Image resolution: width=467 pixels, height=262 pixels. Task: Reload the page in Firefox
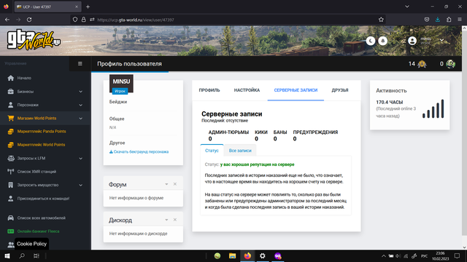[x=29, y=20]
